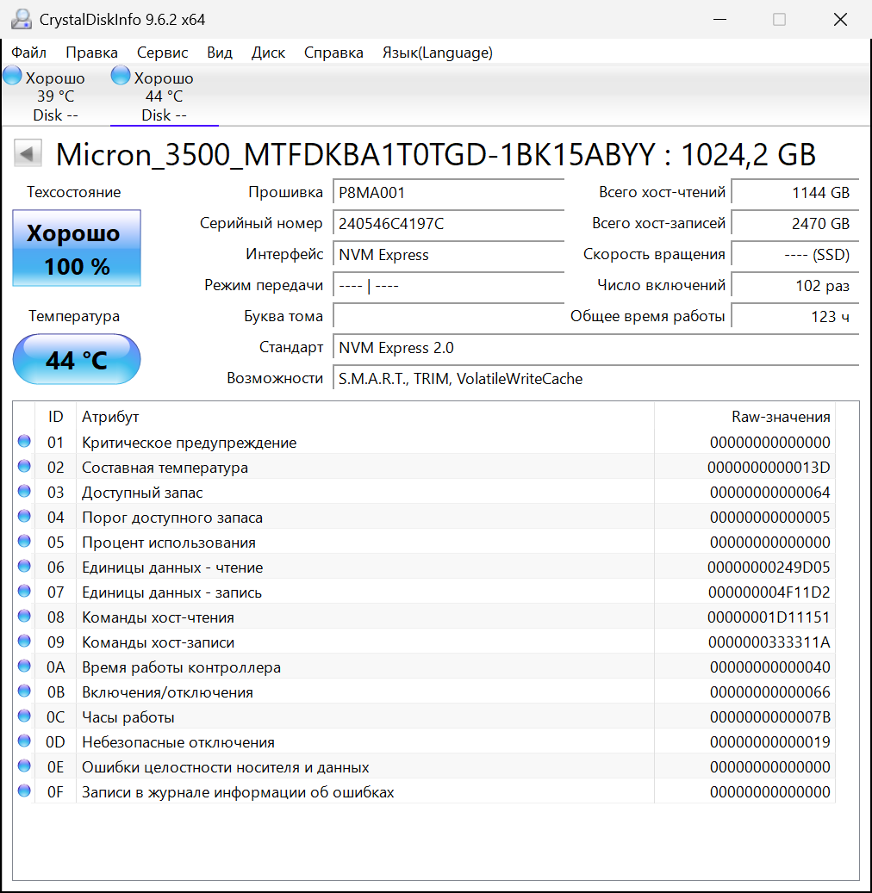Open the Файл menu
The width and height of the screenshot is (872, 893).
pyautogui.click(x=28, y=53)
